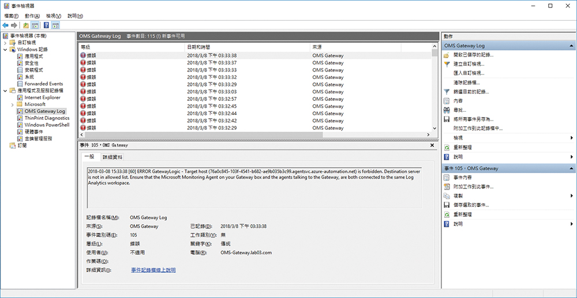Click the up-one-level folder toolbar icon
Screen dimensions: 577x298
(26, 25)
